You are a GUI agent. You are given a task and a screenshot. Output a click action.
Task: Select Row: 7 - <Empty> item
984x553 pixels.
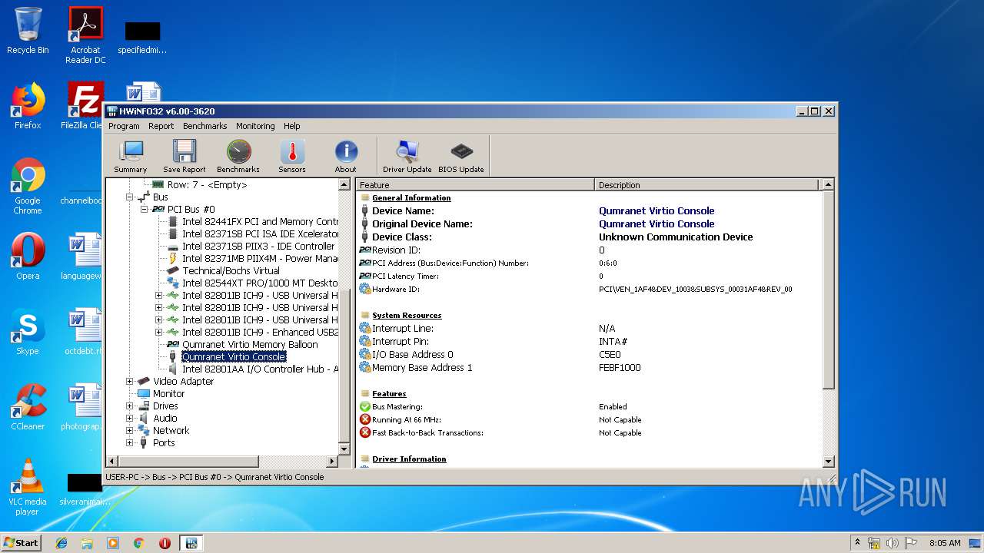click(x=207, y=185)
